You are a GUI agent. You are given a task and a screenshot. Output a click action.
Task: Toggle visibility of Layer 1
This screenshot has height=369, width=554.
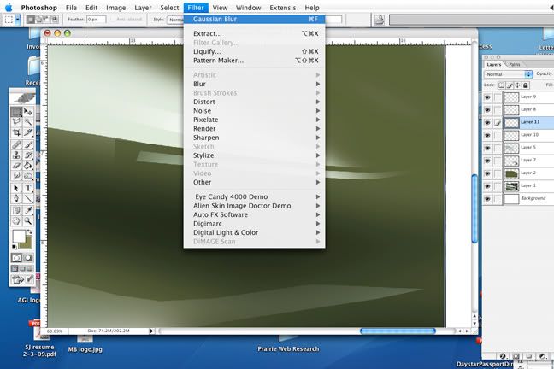pyautogui.click(x=487, y=186)
